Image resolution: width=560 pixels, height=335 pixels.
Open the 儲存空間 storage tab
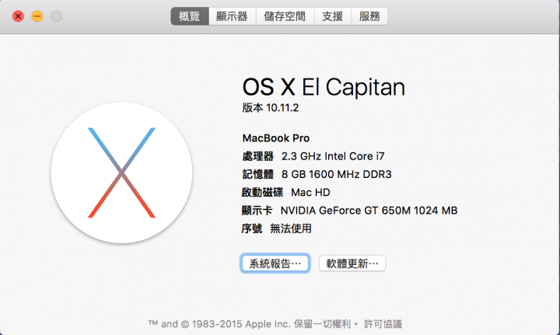pyautogui.click(x=285, y=16)
